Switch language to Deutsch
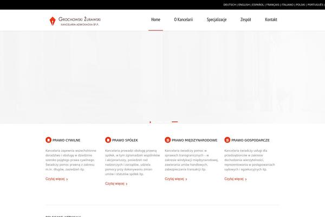The width and height of the screenshot is (325, 217). (230, 4)
